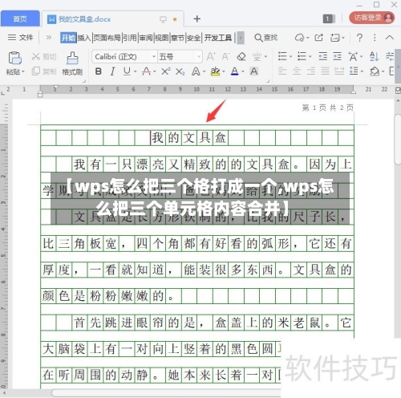Click the text effects outlined A icon
Screen dimensions: 401x398
point(196,71)
